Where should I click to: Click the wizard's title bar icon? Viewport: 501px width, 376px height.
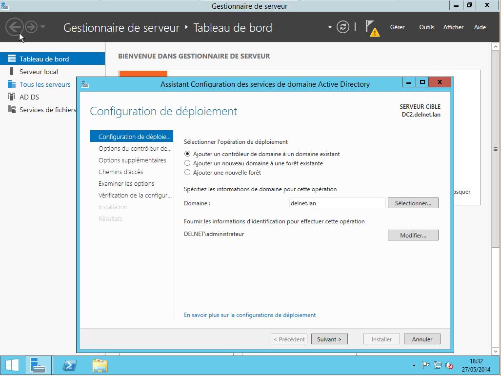point(85,84)
